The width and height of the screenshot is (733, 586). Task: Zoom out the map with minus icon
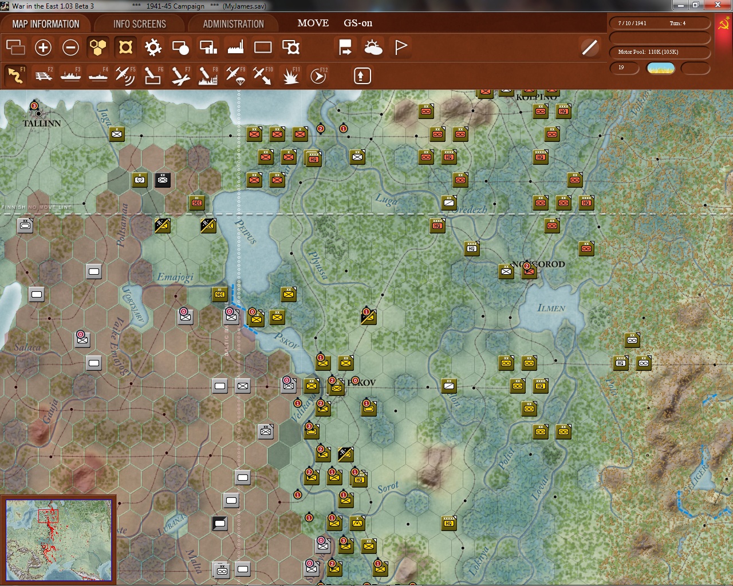(70, 47)
